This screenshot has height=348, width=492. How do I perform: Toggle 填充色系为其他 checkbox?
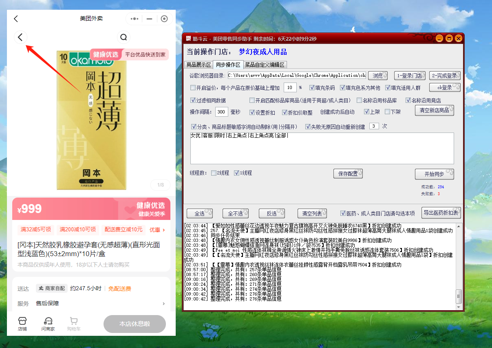[343, 87]
